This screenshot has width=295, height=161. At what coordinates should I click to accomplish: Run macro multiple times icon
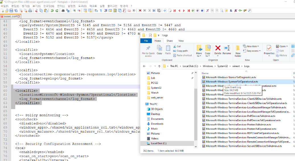[154, 11]
